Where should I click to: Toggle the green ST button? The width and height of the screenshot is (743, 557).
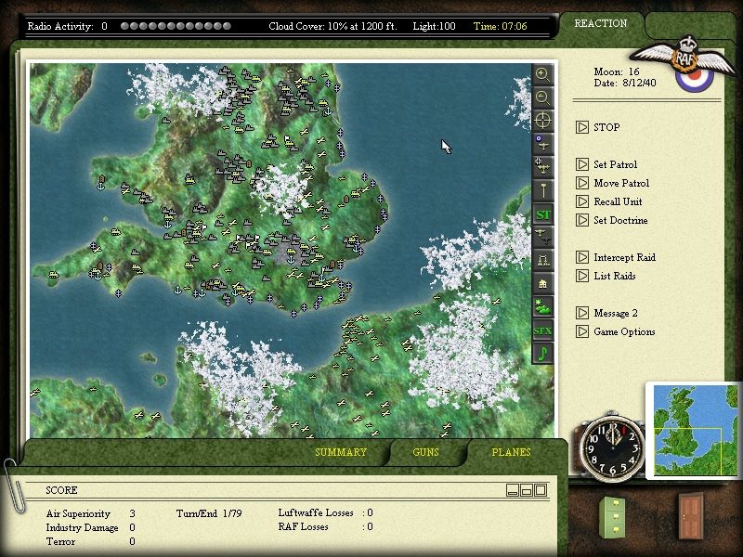[543, 214]
